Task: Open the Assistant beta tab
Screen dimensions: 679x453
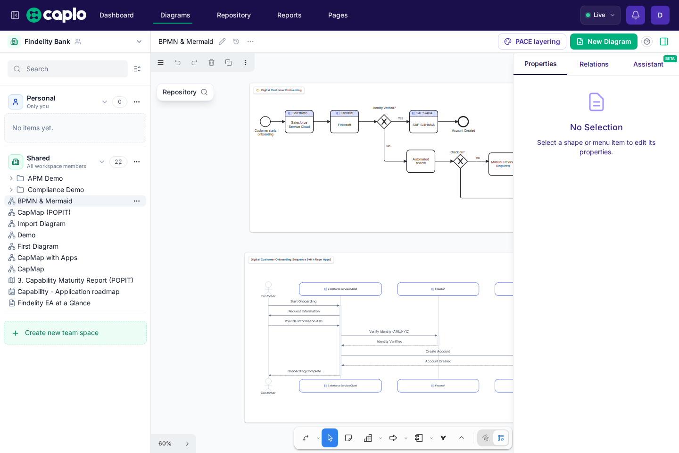Action: 648,64
